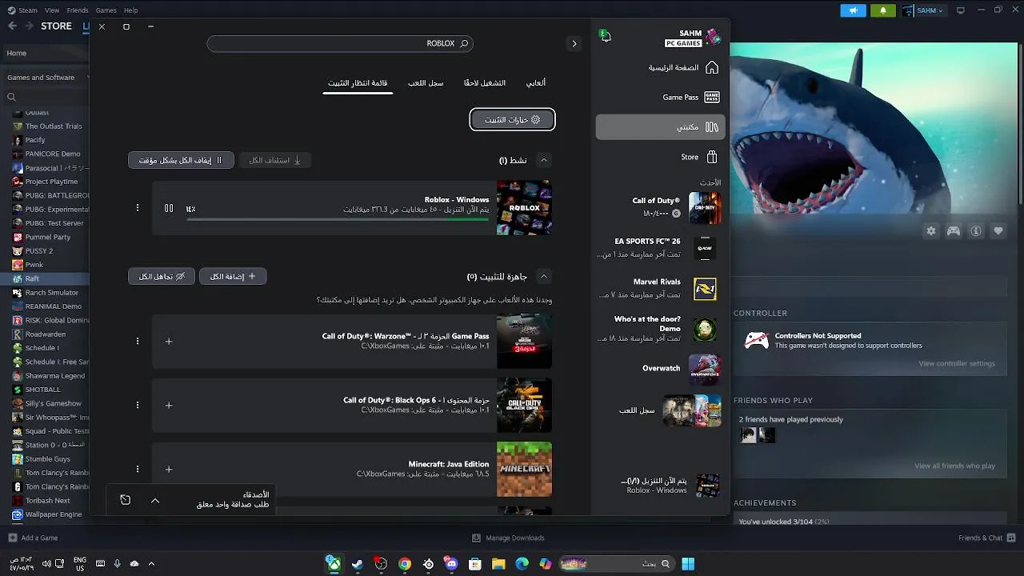1024x576 pixels.
Task: Open Call of Duty in Xbox recent list
Action: [661, 208]
